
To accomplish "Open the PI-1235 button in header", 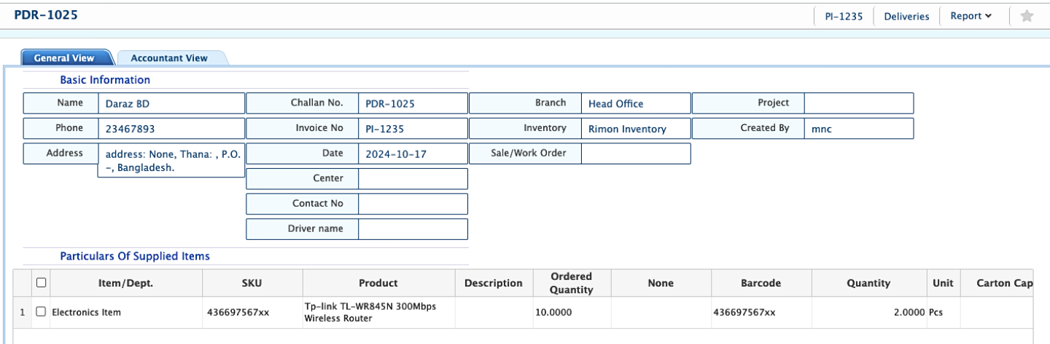I will [844, 16].
